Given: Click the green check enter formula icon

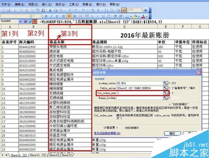Looking at the screenshot, I should click(x=30, y=22).
